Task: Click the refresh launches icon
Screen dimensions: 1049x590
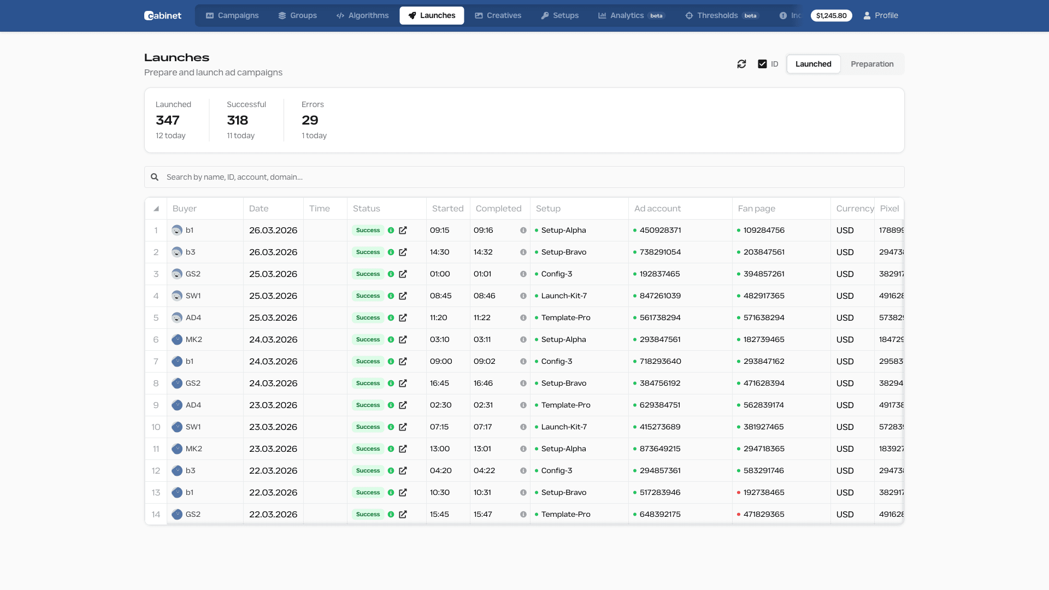Action: [x=741, y=64]
